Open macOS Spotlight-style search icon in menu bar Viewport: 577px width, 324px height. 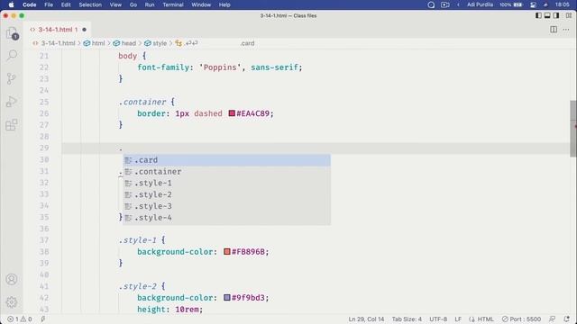[x=431, y=4]
